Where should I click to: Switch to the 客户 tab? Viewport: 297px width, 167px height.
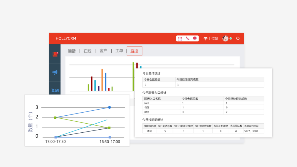[x=103, y=51]
